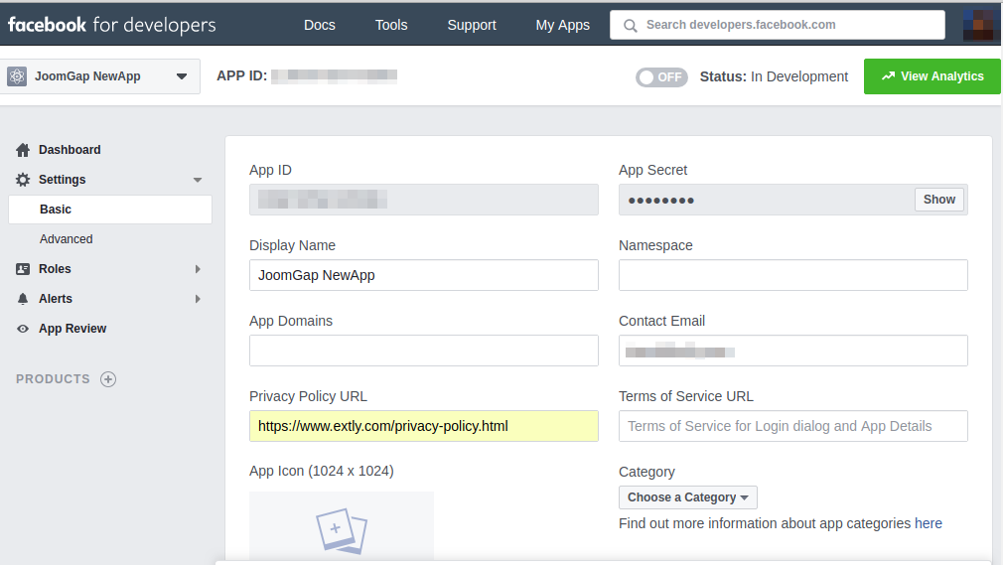The image size is (1003, 565).
Task: Click the Namespace input field
Action: pos(793,275)
